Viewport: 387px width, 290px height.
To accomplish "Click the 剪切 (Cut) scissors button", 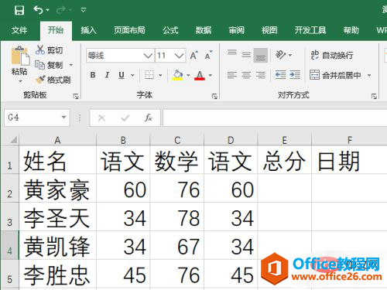I will tap(50, 50).
